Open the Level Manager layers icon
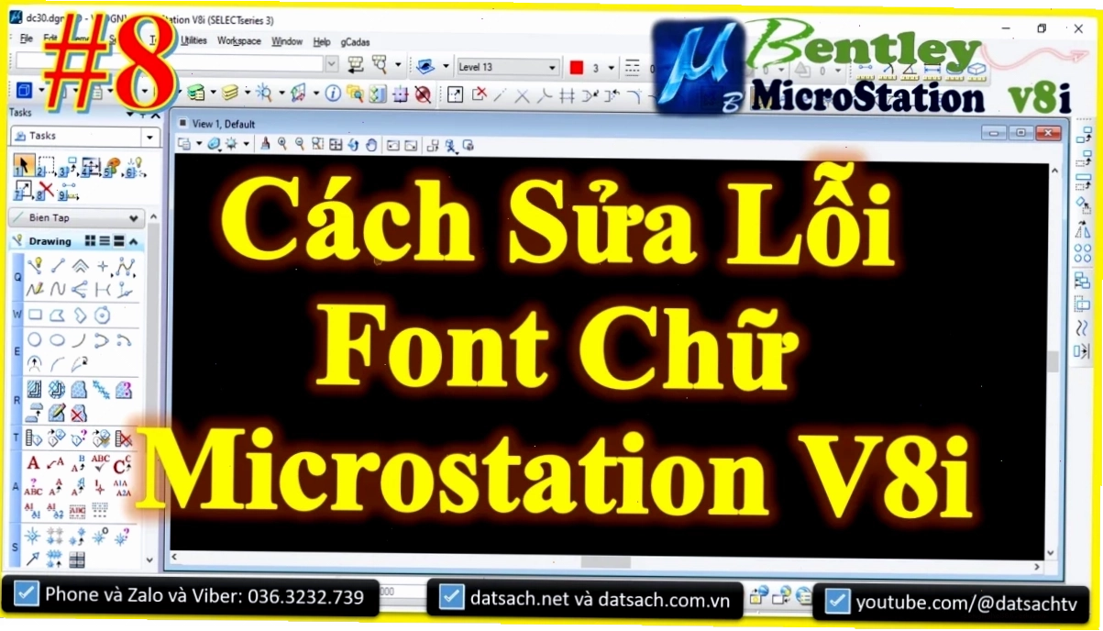 pyautogui.click(x=195, y=94)
